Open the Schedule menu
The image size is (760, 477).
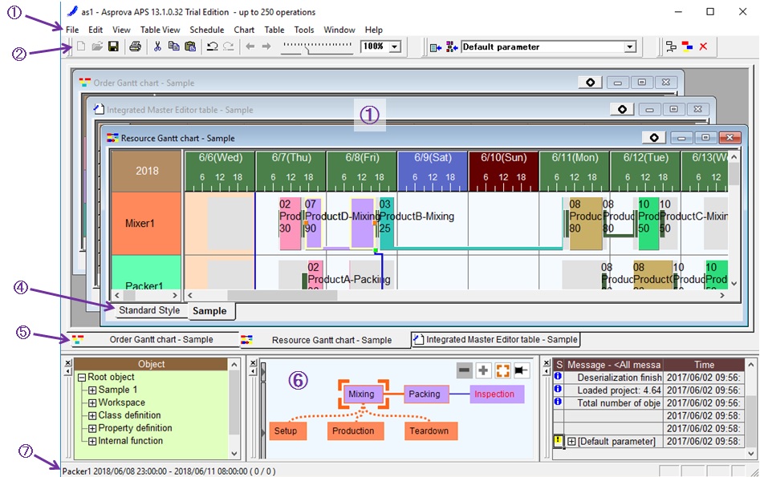[x=207, y=30]
